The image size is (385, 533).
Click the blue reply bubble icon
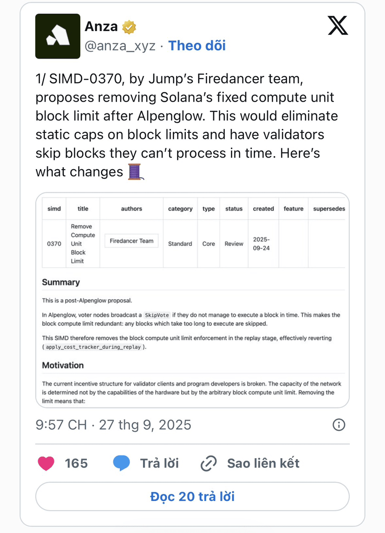pos(121,463)
